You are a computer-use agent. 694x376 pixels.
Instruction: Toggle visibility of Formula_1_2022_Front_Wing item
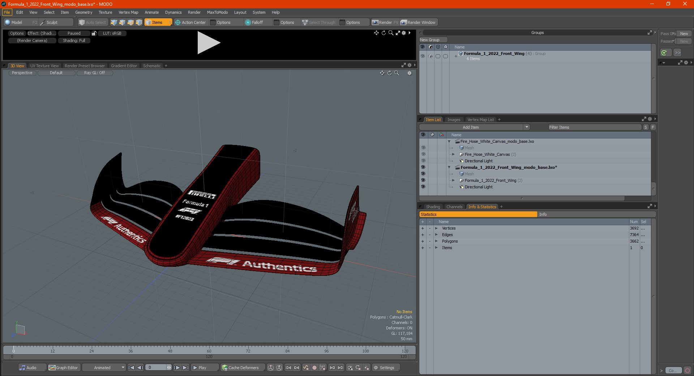tap(423, 180)
